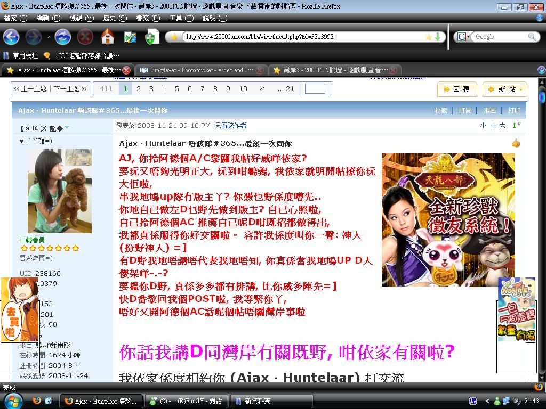
Task: Open the back/forward history dropdown arrow
Action: coord(48,37)
